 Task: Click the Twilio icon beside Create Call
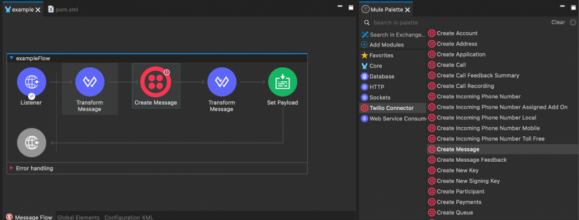tap(431, 65)
